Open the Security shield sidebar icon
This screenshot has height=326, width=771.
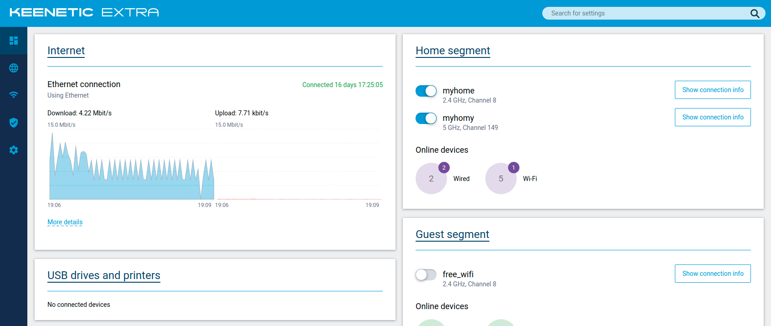click(14, 122)
